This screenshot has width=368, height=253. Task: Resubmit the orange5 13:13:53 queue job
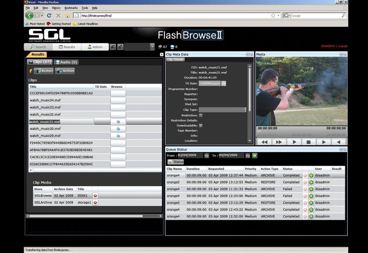(x=311, y=182)
